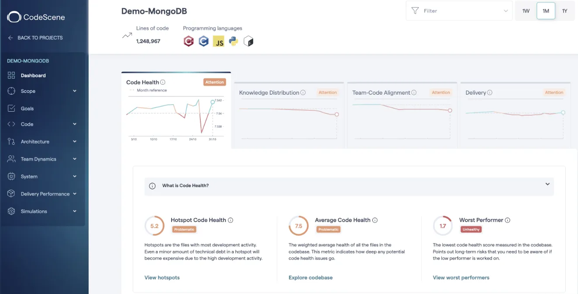Click the 1,248,967 lines of code value
This screenshot has width=578, height=294.
point(148,41)
